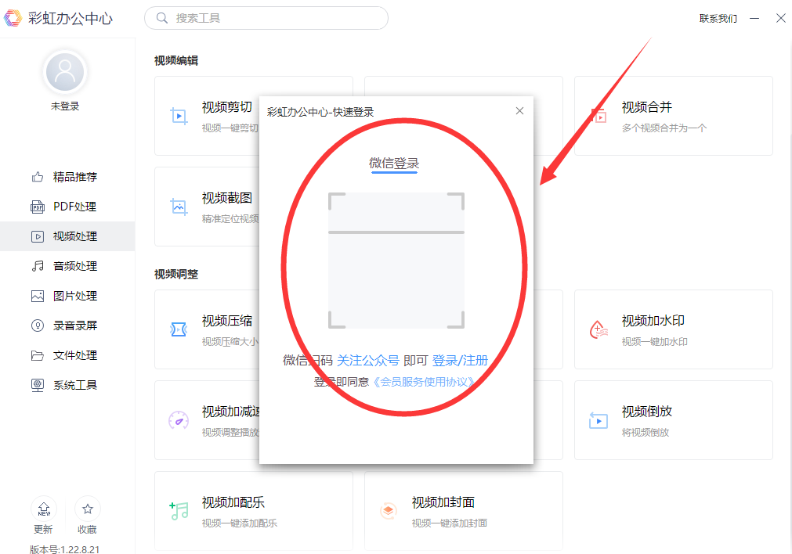Click the 视频调整 section heading

[x=176, y=274]
